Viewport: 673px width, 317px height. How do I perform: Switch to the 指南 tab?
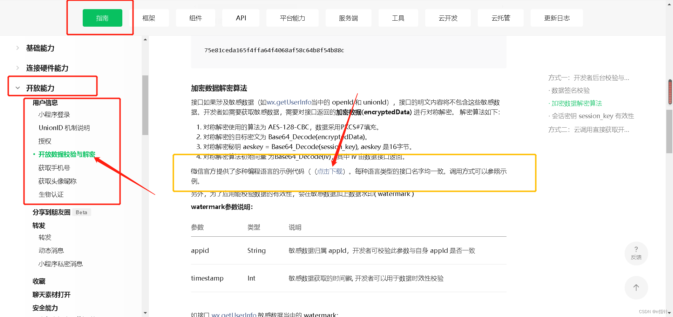coord(102,18)
